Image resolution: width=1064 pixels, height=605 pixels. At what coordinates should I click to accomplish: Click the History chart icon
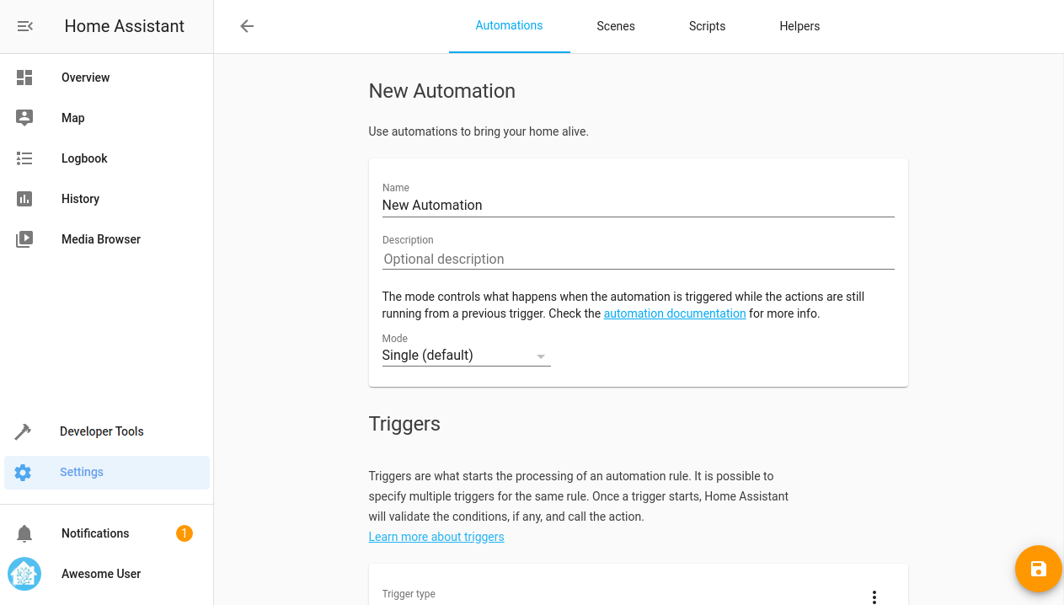click(x=24, y=199)
